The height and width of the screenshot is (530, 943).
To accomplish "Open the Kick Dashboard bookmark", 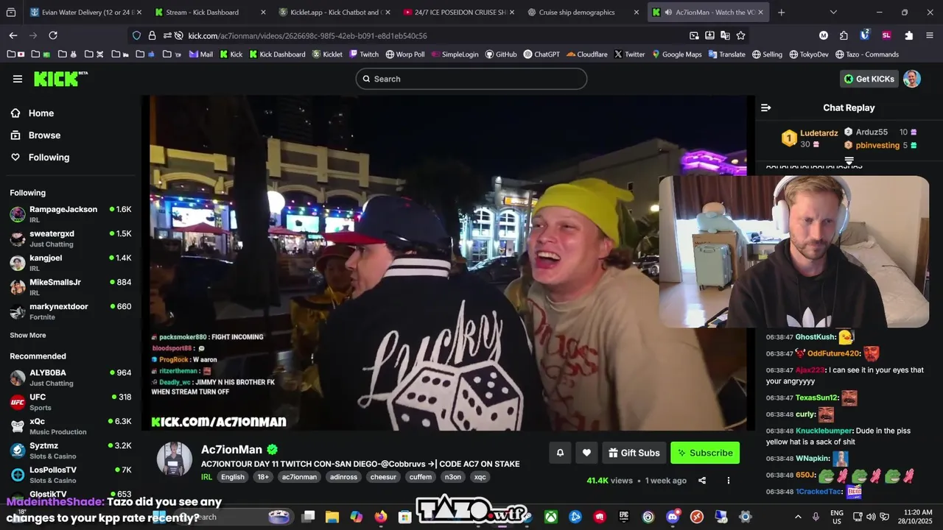I will (x=277, y=54).
